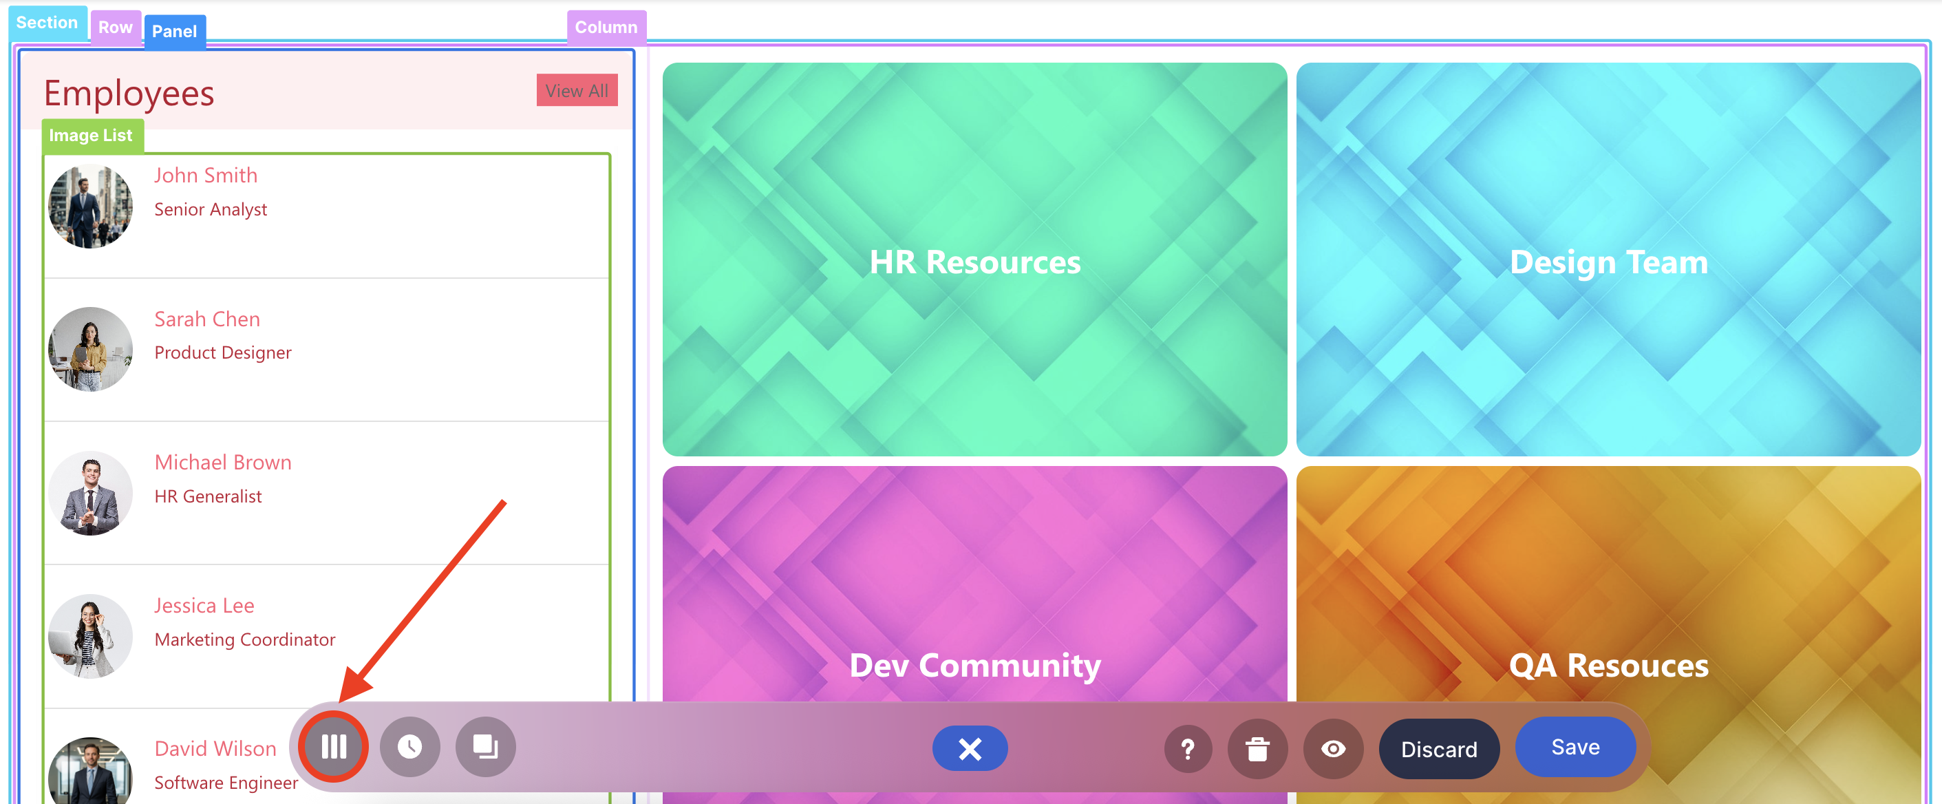
Task: Open the columns layout icon in toolbar
Action: point(333,747)
